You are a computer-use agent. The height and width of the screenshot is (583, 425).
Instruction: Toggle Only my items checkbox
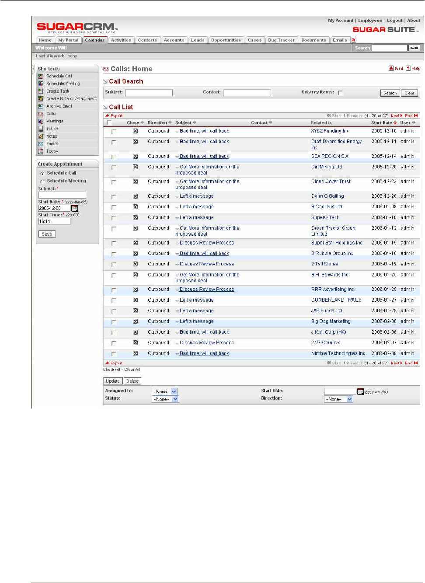(340, 93)
